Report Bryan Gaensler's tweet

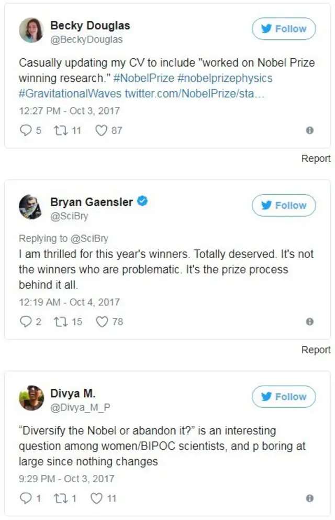pos(316,350)
